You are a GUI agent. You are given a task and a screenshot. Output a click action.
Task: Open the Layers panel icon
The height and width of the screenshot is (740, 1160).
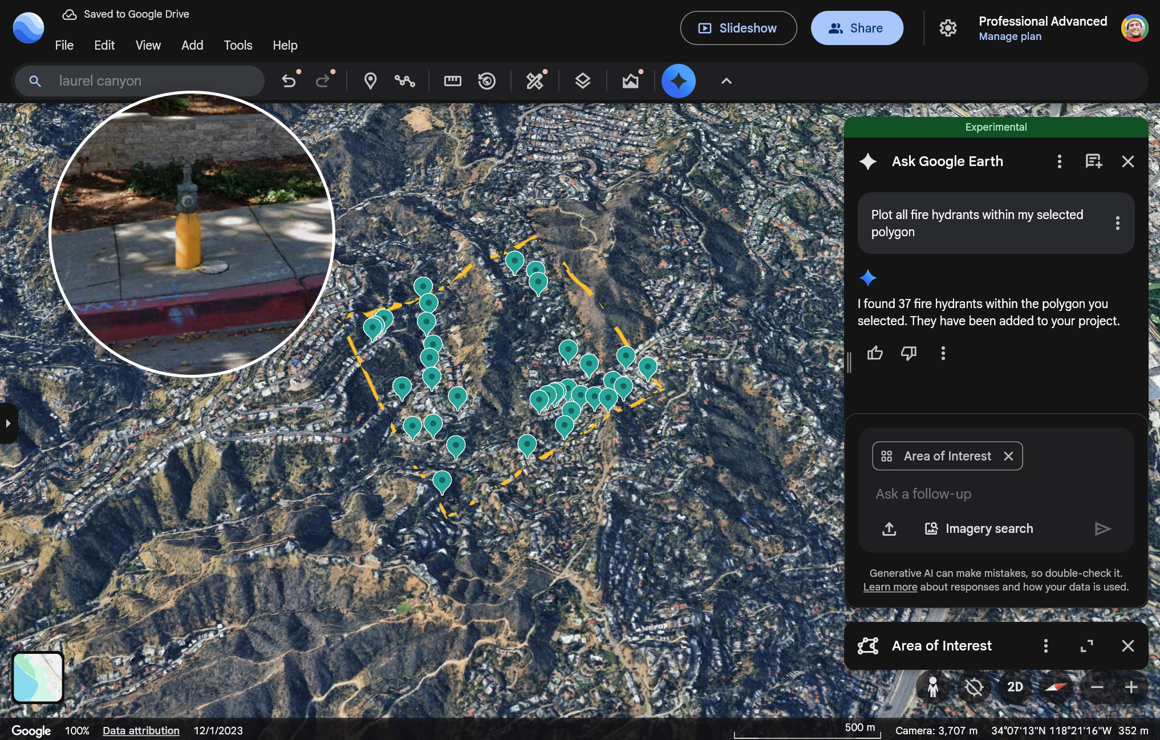(x=583, y=80)
